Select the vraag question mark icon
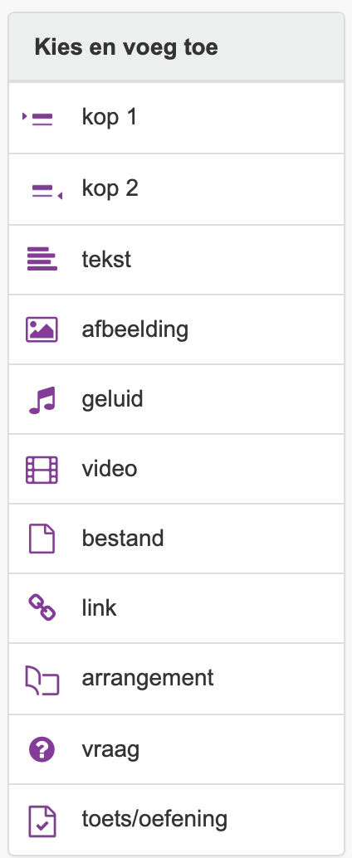The width and height of the screenshot is (352, 858). pos(42,749)
